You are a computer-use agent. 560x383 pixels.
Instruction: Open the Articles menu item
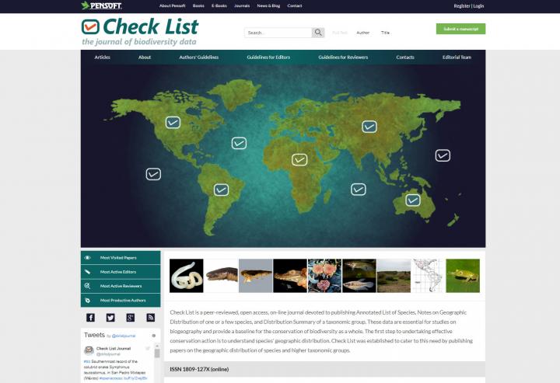click(102, 57)
